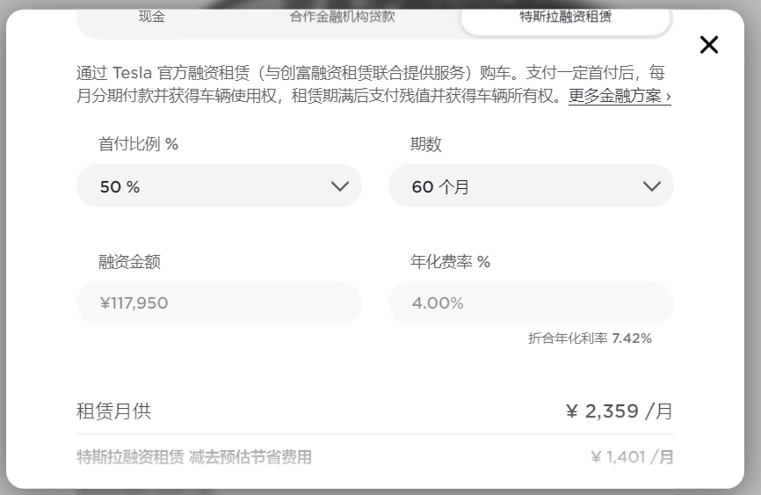
Task: Click the ¥ 2,359 /月 monthly amount
Action: click(620, 411)
